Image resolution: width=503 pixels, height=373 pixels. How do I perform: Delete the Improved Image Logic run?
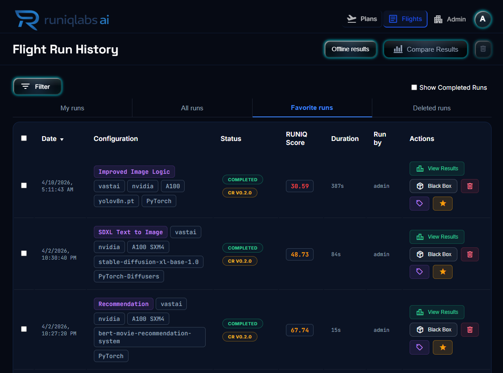point(470,186)
